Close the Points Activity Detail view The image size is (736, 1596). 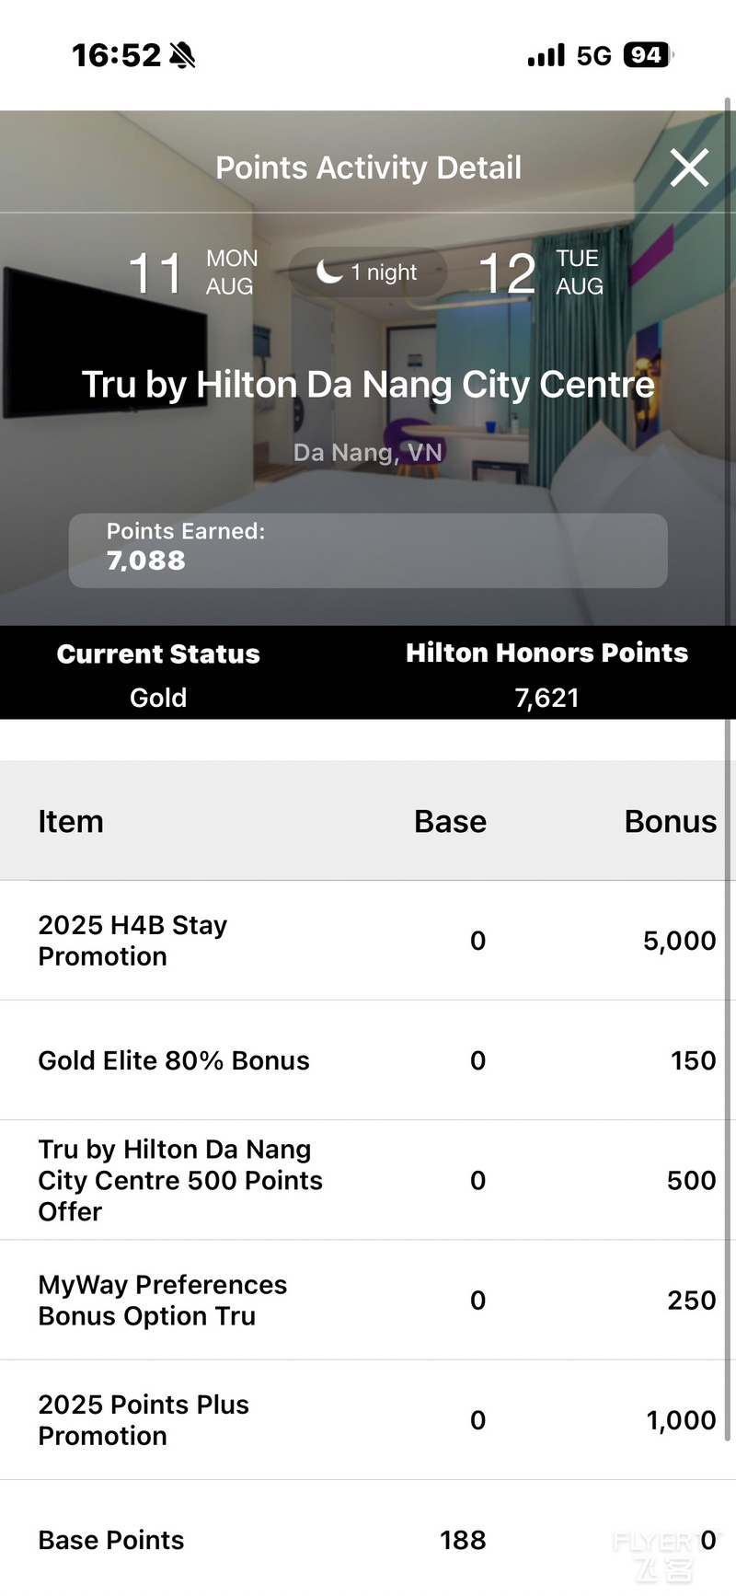(689, 168)
